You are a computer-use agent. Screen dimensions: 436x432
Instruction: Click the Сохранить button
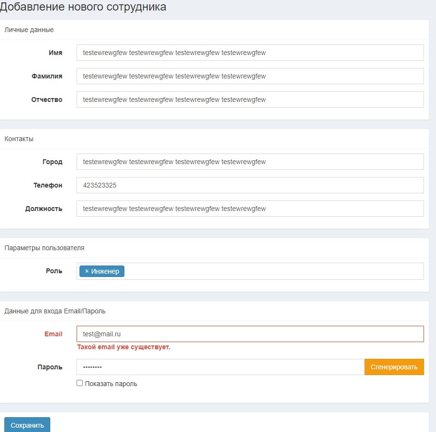point(27,425)
